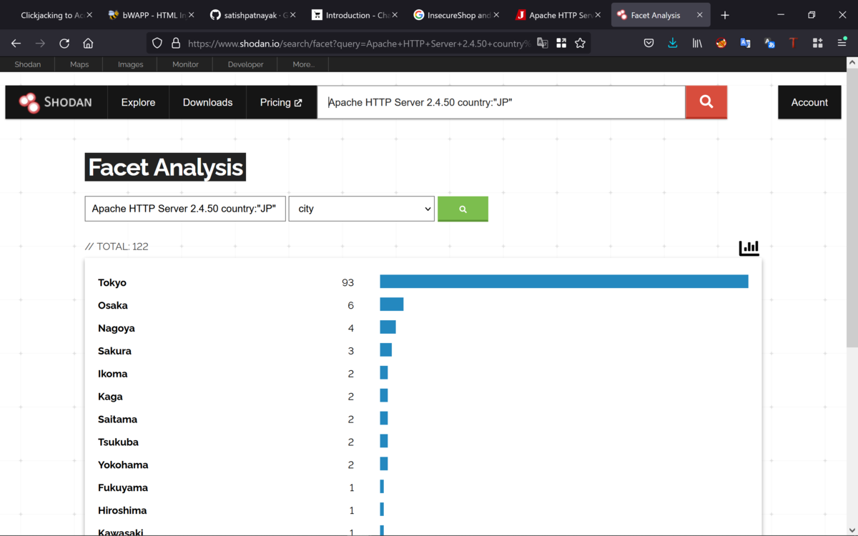Click the browser Back arrow

pyautogui.click(x=16, y=44)
